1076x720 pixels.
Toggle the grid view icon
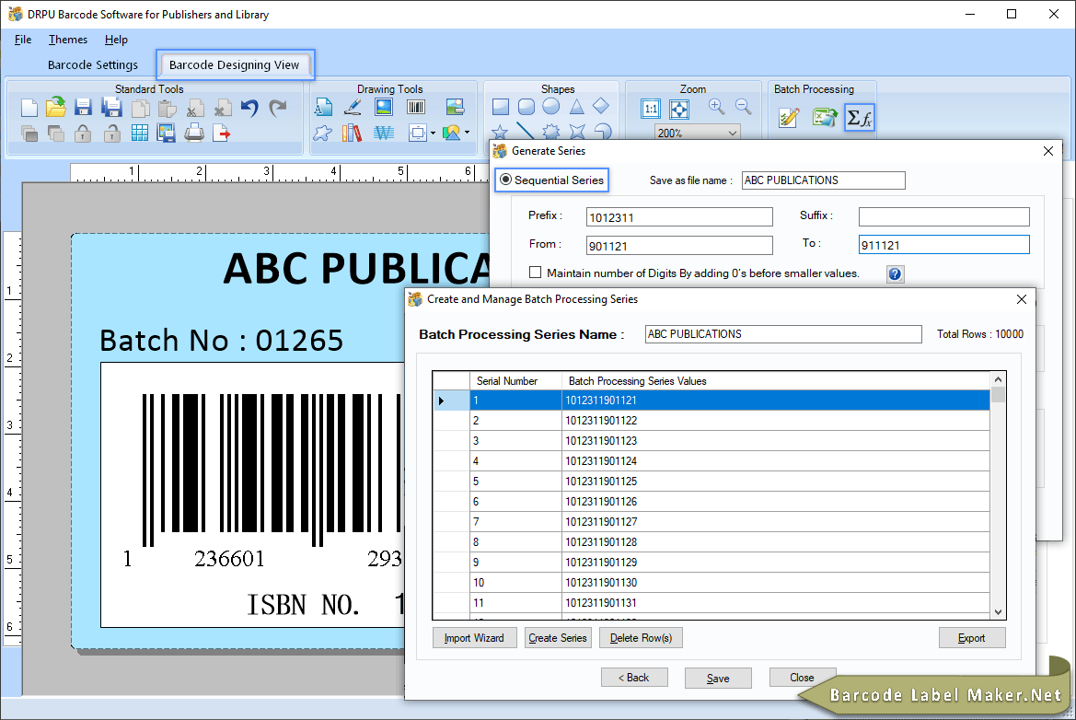pyautogui.click(x=139, y=134)
